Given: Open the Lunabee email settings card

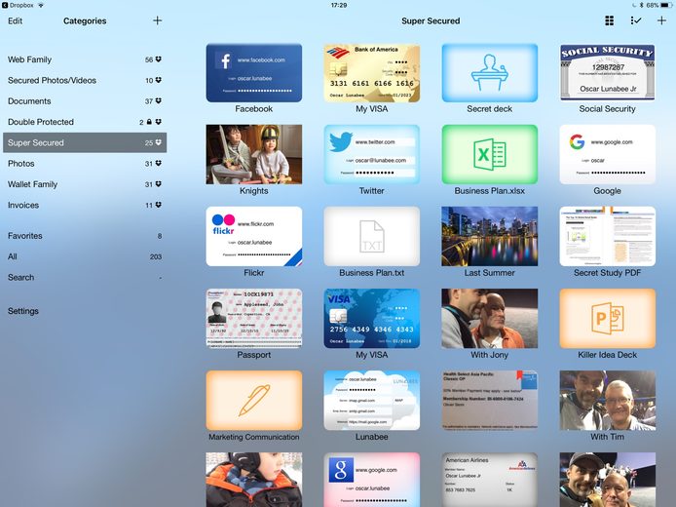Looking at the screenshot, I should coord(372,401).
